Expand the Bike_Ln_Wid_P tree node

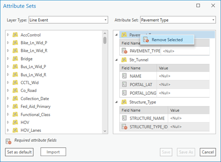tap(8, 43)
